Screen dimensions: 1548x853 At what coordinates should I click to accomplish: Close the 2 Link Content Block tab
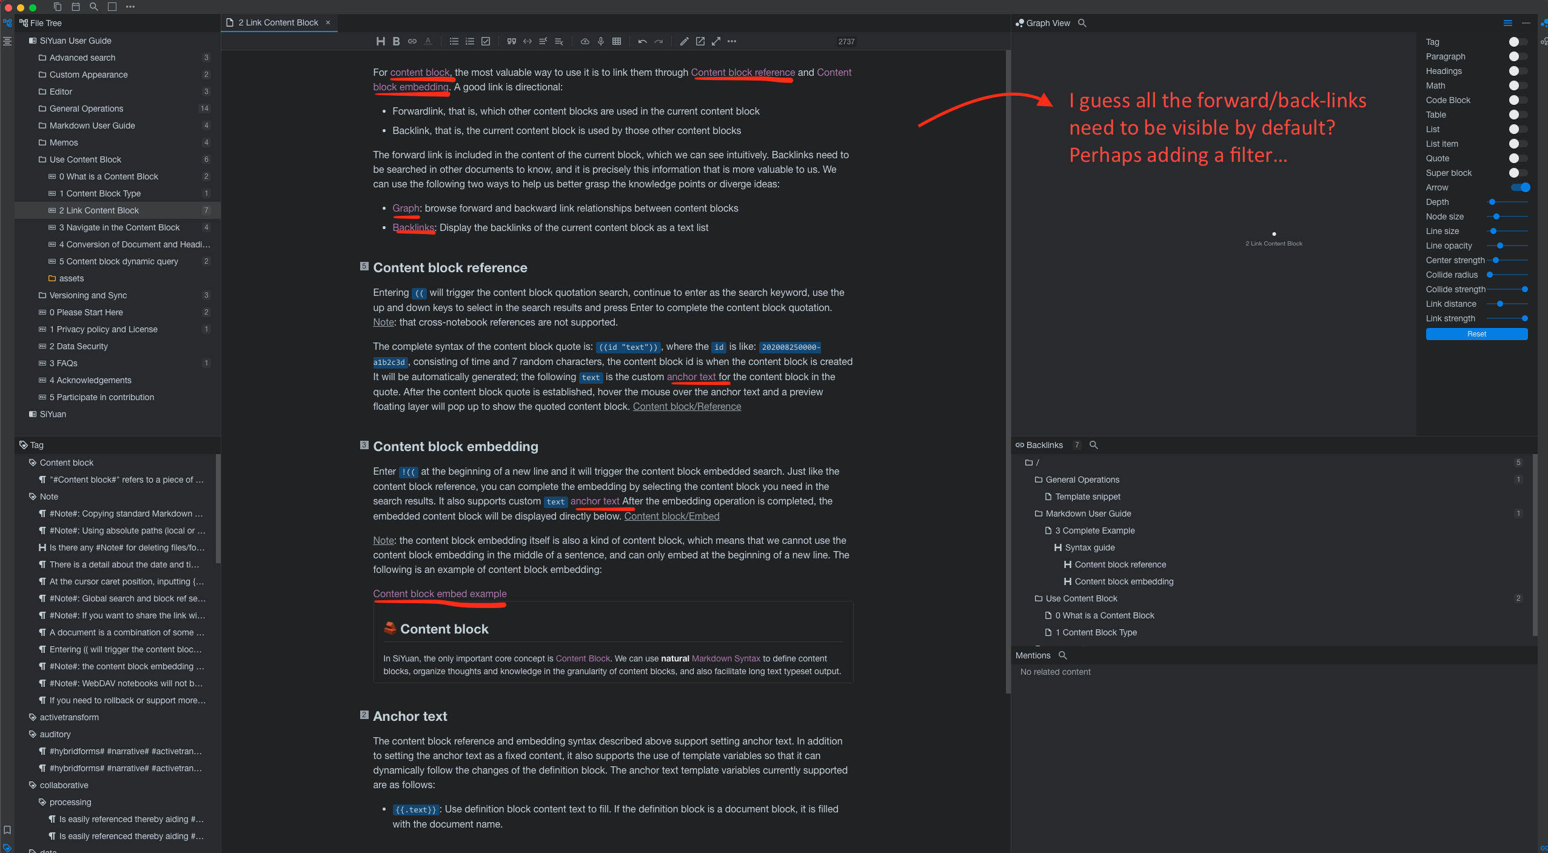[x=327, y=22]
